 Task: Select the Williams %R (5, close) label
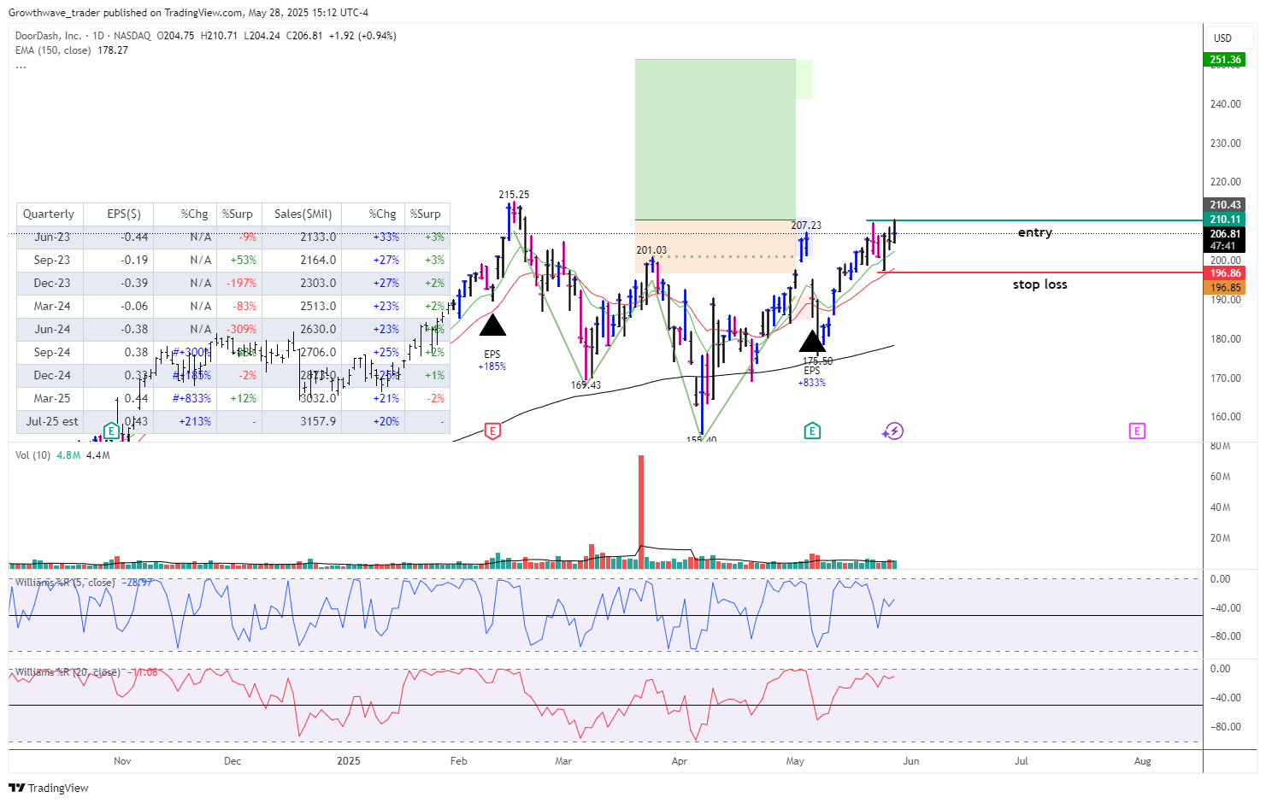point(65,582)
